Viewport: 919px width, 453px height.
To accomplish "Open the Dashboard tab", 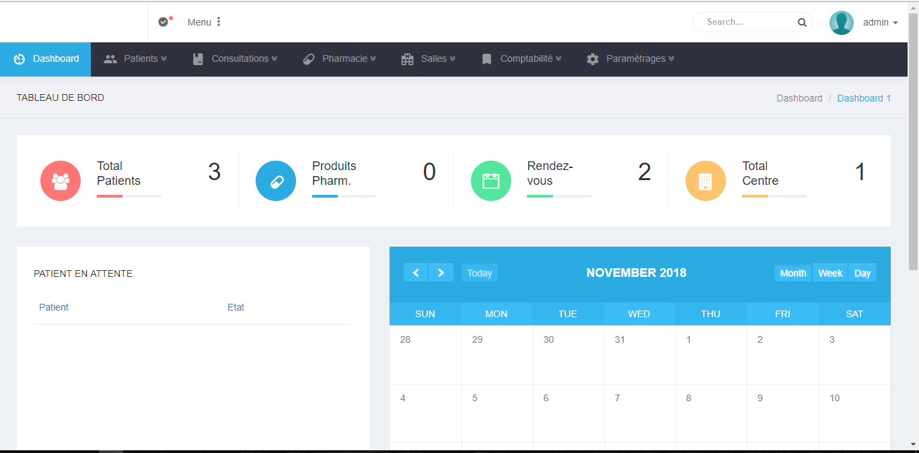I will (x=46, y=59).
